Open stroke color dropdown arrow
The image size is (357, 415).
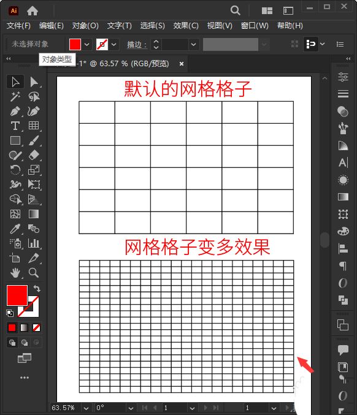coord(114,44)
